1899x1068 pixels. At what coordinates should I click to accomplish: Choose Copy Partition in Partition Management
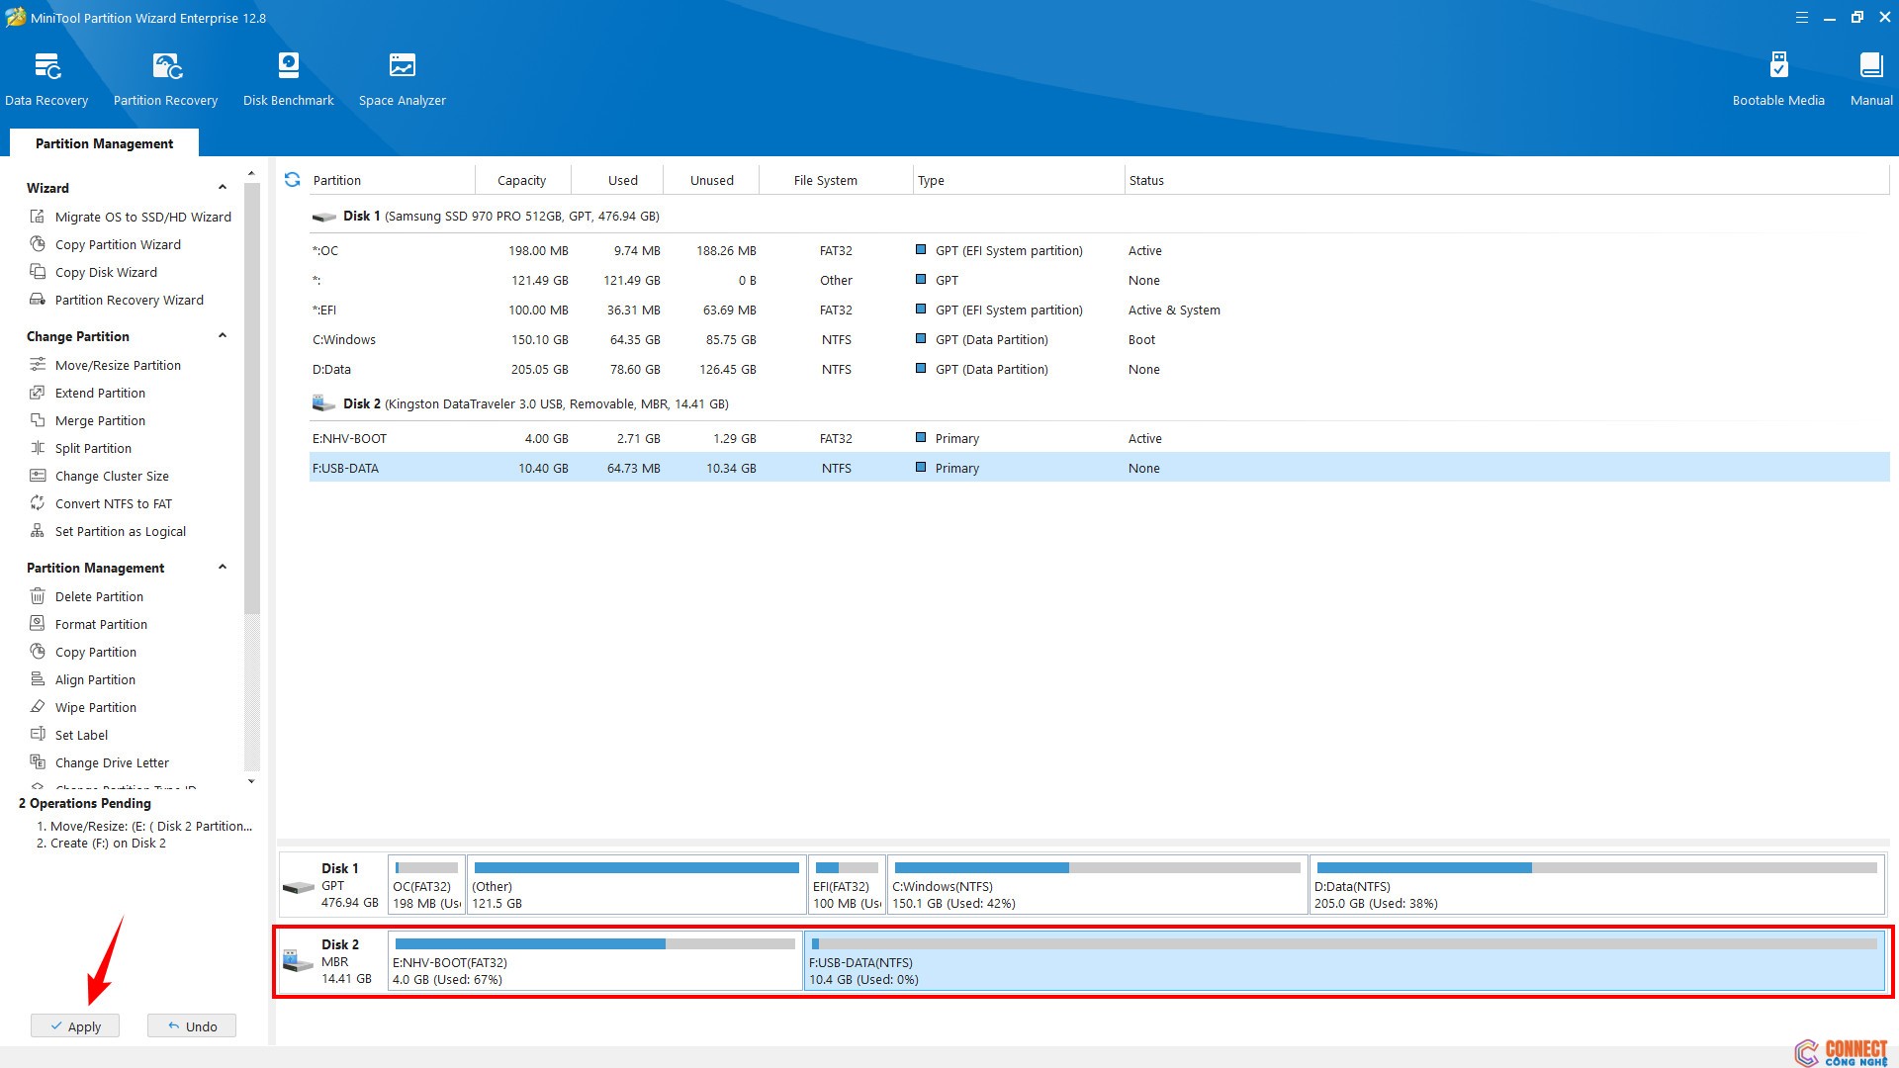coord(85,652)
